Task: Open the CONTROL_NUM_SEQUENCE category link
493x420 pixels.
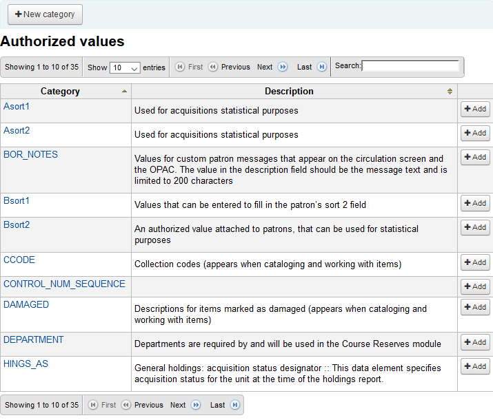Action: pos(64,284)
